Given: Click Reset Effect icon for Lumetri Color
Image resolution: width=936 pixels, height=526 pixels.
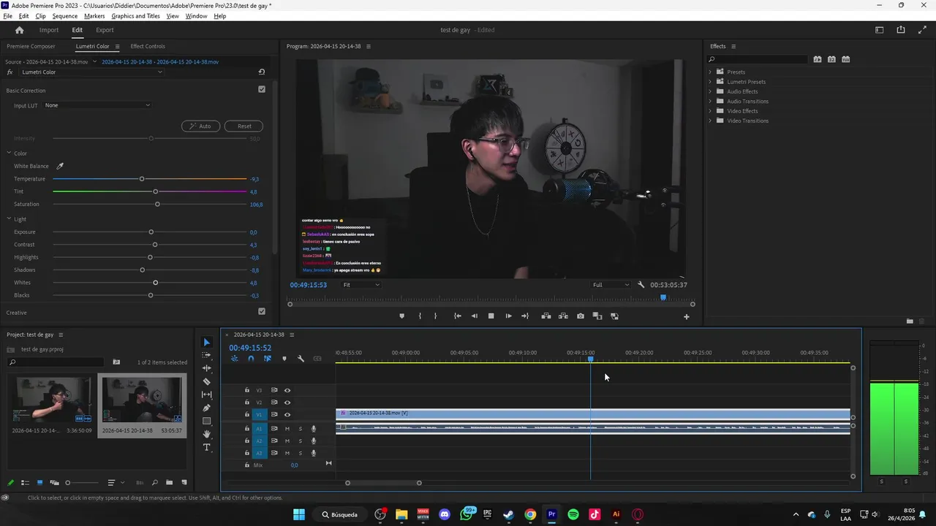Looking at the screenshot, I should coord(262,72).
